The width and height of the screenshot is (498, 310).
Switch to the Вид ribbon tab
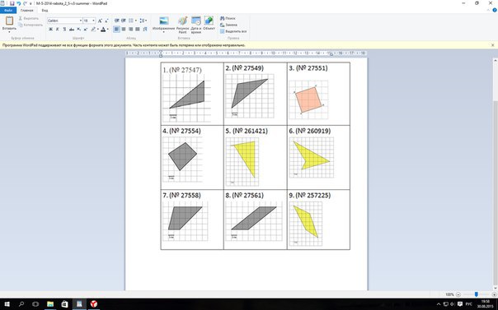pos(45,11)
